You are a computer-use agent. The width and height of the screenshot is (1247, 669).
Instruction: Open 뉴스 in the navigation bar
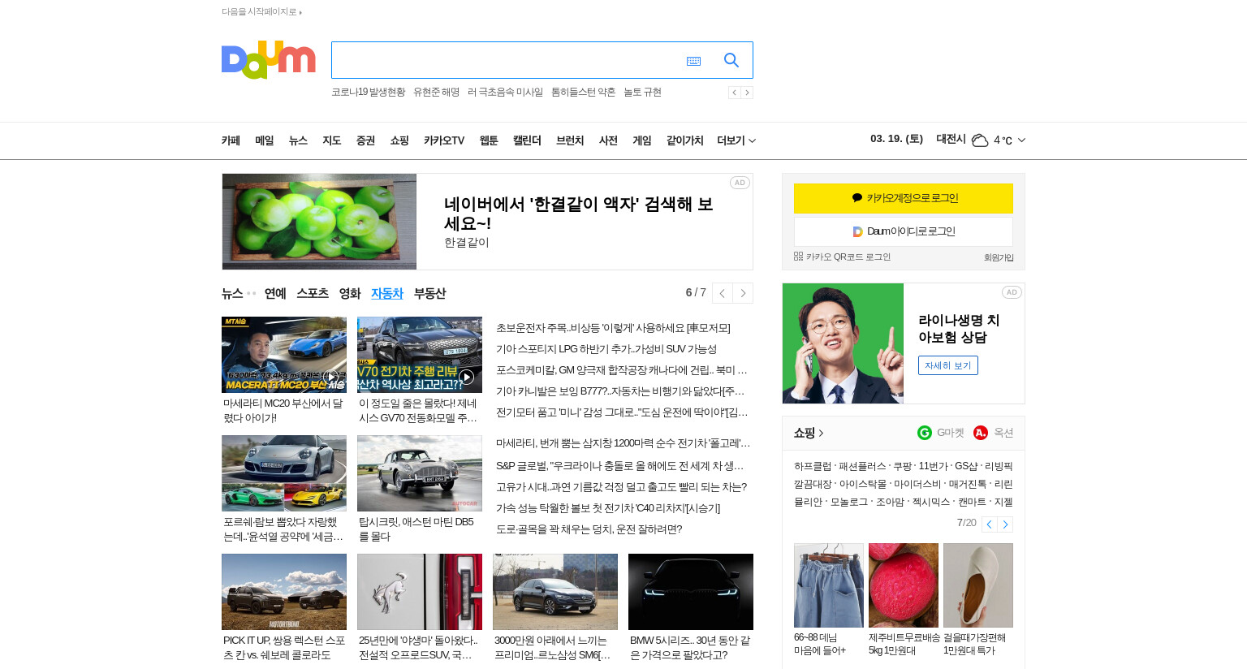(x=298, y=140)
